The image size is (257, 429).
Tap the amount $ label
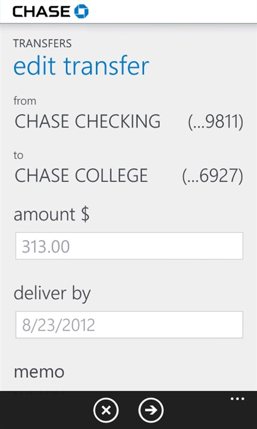point(52,214)
